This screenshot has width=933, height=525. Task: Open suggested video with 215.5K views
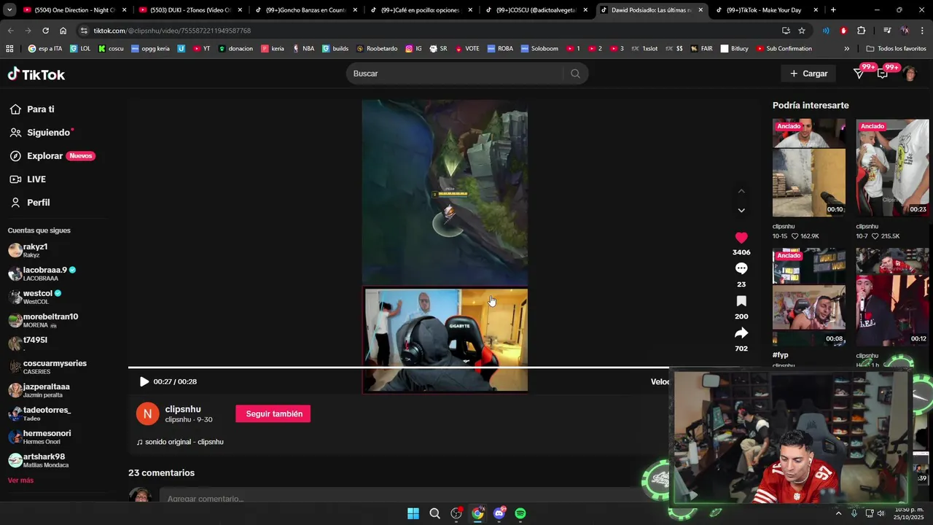[892, 168]
